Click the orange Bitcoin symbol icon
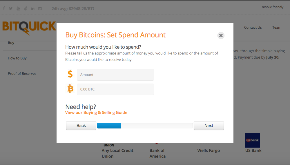The height and width of the screenshot is (165, 290). click(70, 89)
